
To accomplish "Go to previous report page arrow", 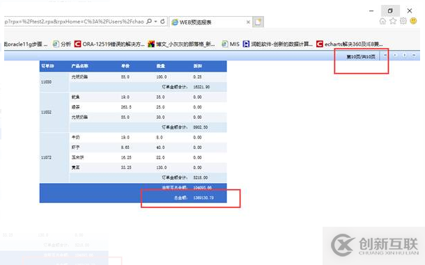I will [395, 56].
